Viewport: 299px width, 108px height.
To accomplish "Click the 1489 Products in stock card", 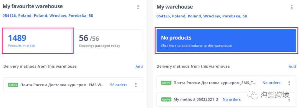I will (x=38, y=41).
